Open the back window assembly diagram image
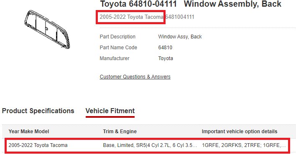 point(47,30)
